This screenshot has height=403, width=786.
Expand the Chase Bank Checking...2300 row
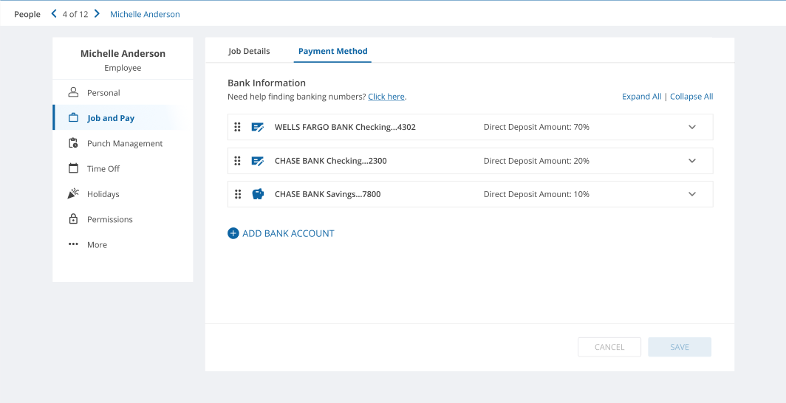point(692,161)
